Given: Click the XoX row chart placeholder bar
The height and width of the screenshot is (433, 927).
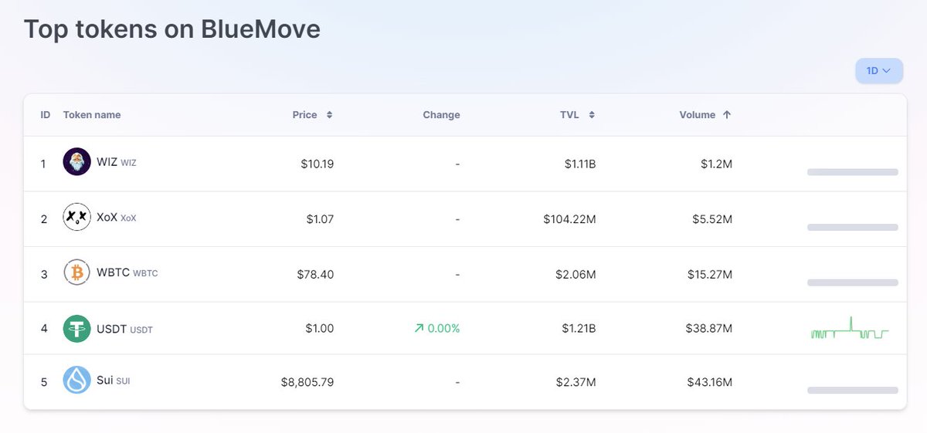Looking at the screenshot, I should coord(853,228).
